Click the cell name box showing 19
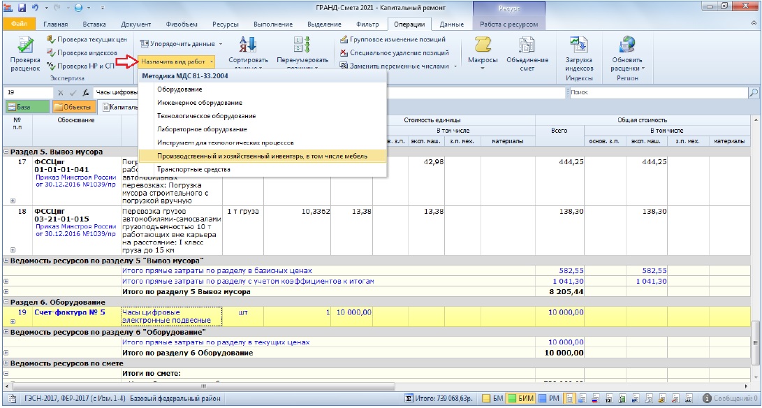Image resolution: width=762 pixels, height=408 pixels. tap(28, 92)
